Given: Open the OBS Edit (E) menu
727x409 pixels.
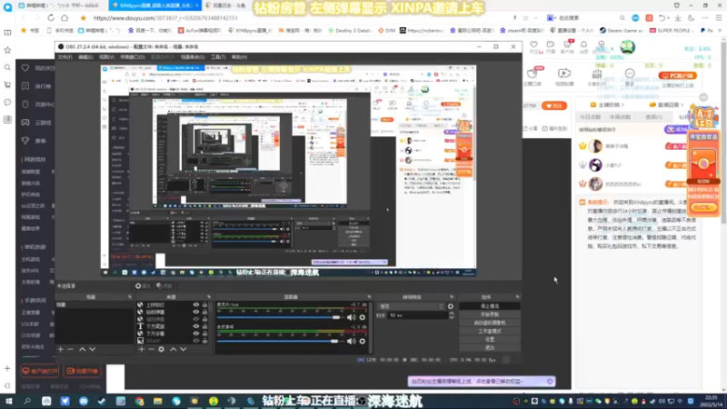Looking at the screenshot, I should [85, 57].
